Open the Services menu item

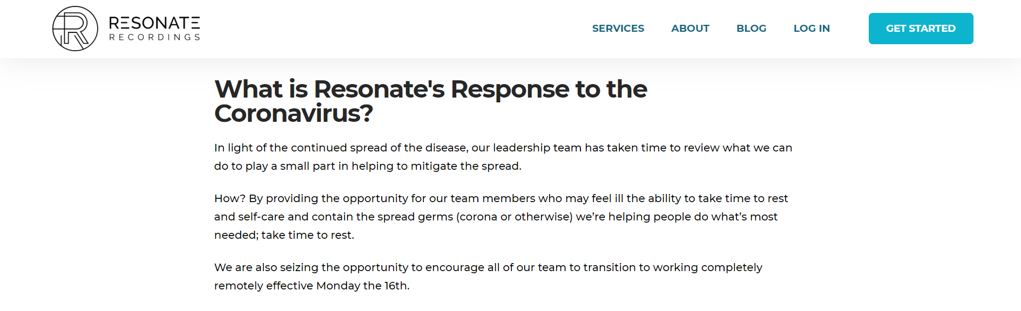[x=618, y=29]
